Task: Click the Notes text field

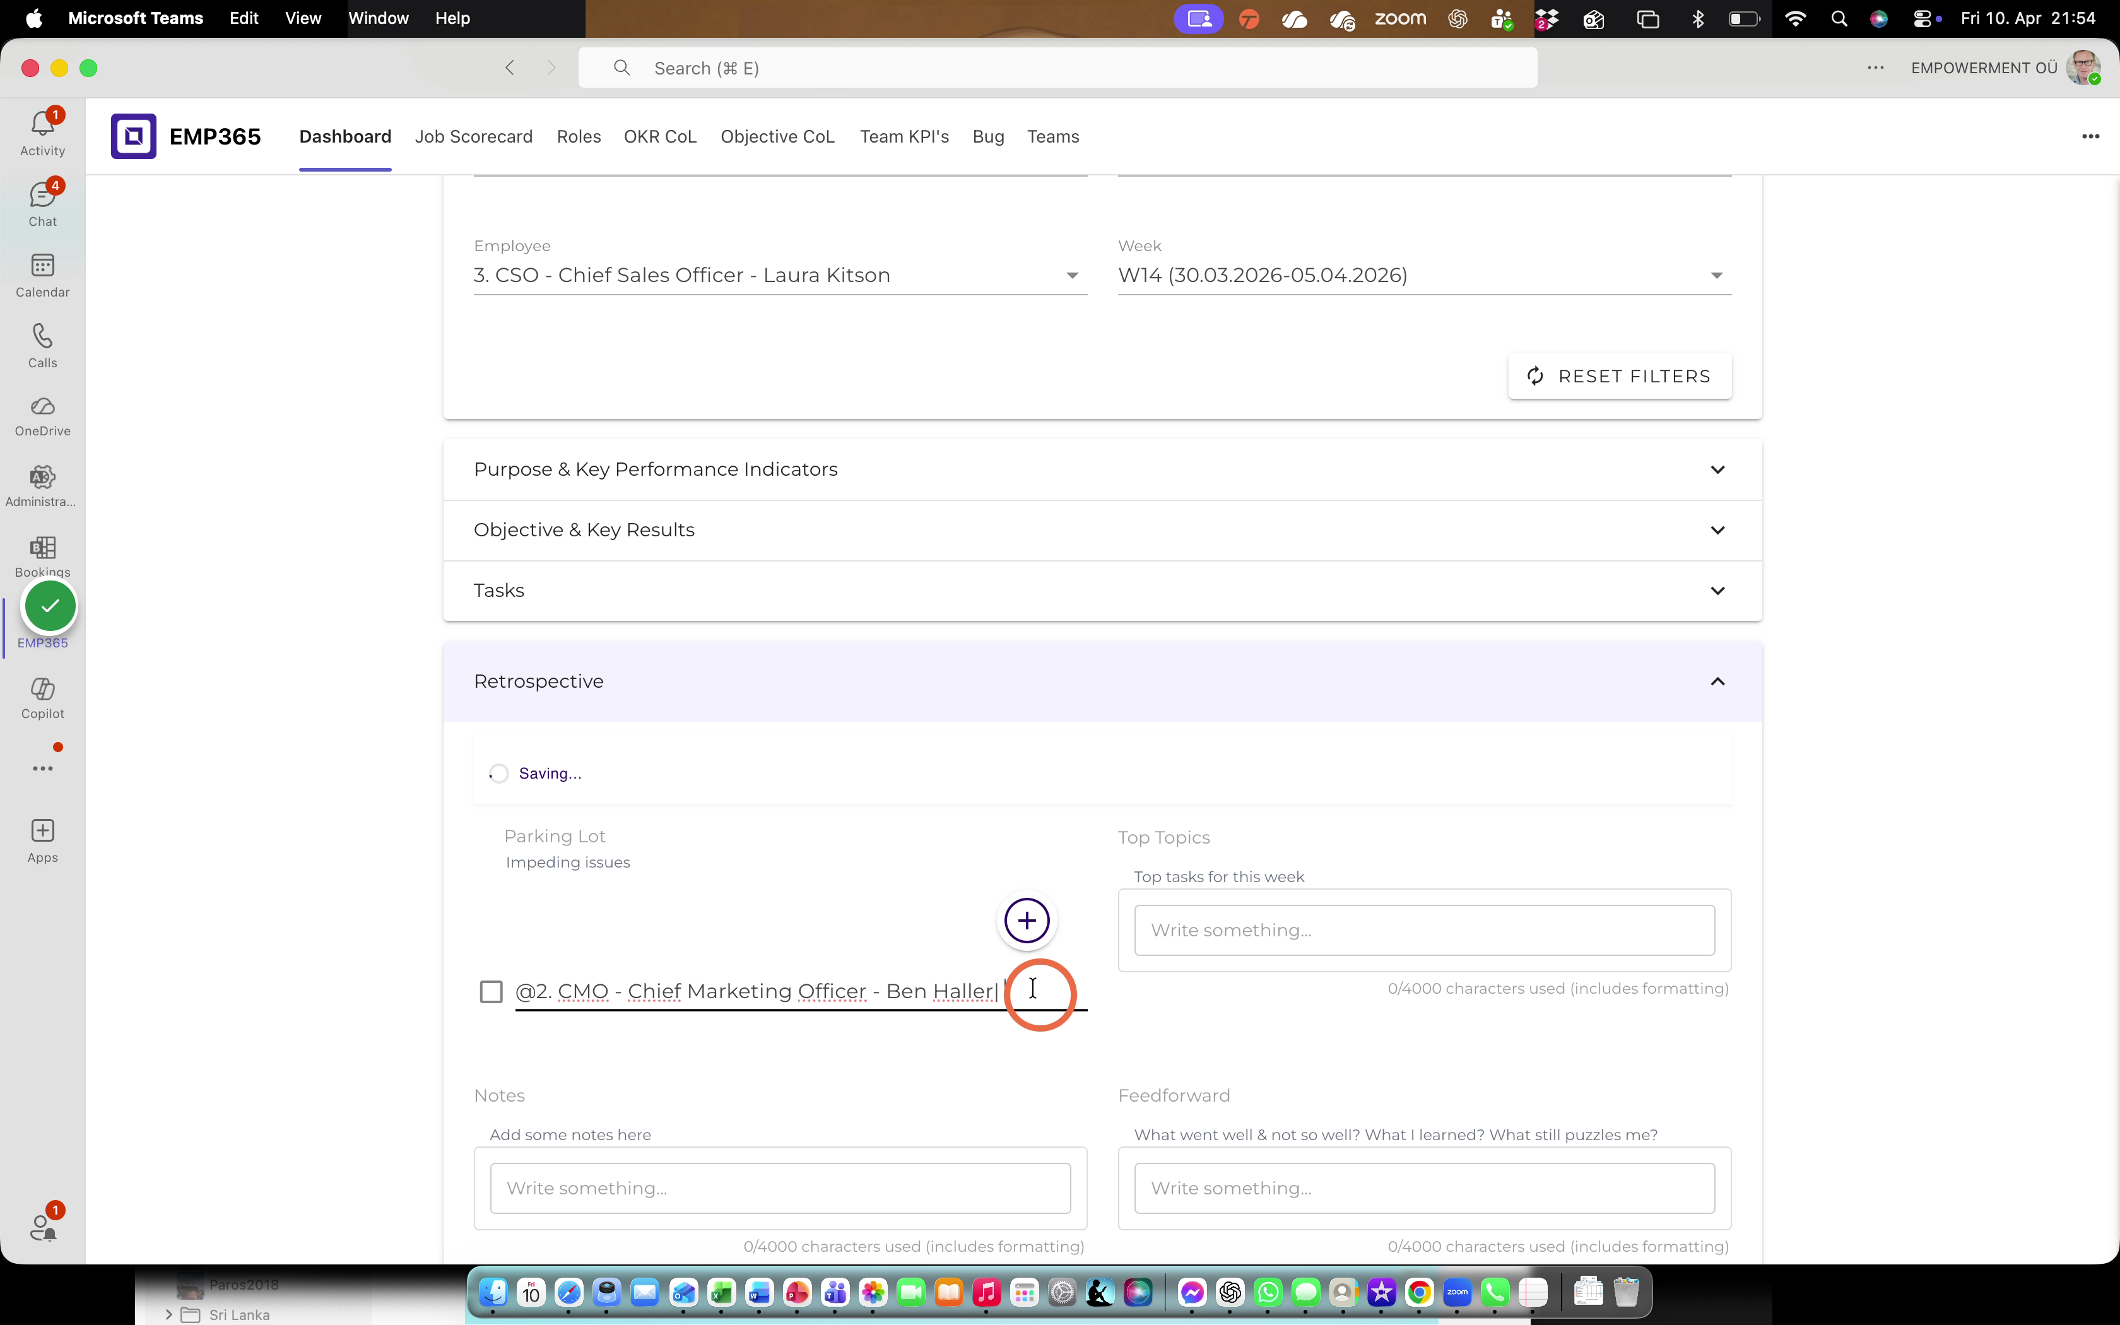Action: coord(780,1188)
